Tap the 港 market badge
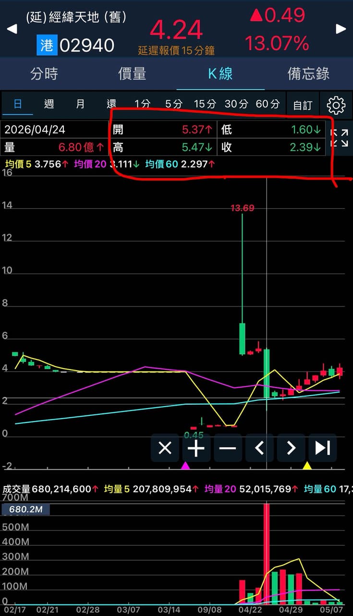 coord(47,45)
